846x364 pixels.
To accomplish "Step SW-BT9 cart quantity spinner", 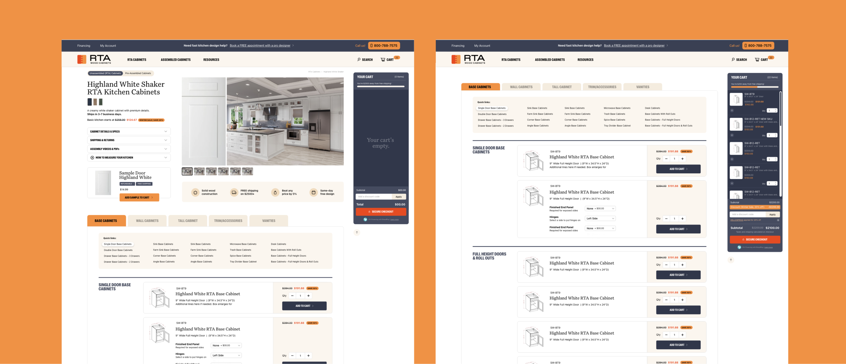I will click(x=776, y=111).
